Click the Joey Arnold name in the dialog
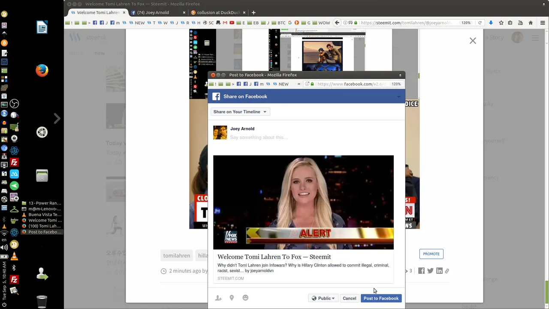The height and width of the screenshot is (309, 549). pos(242,129)
